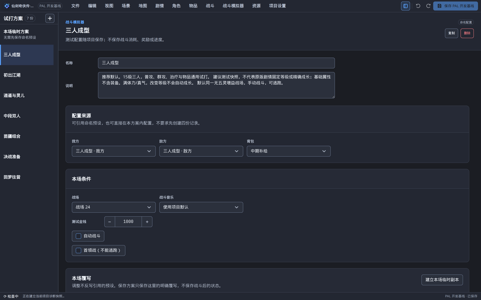The height and width of the screenshot is (300, 481).
Task: Open the 背包 dropdown showing 中期补给
Action: point(289,151)
